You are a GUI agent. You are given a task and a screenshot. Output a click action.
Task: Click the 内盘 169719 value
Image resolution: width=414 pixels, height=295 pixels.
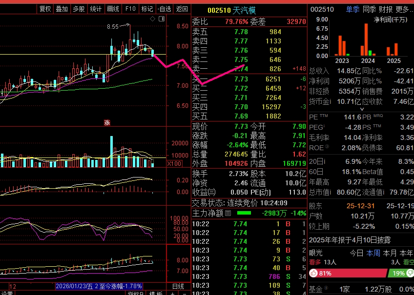tap(294, 163)
